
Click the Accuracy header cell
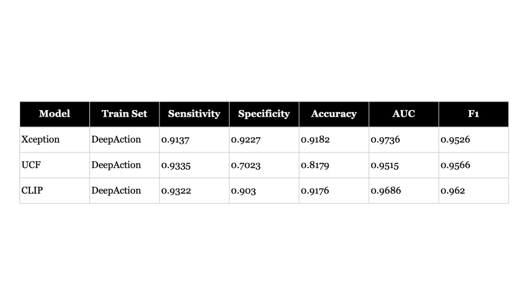pos(334,114)
